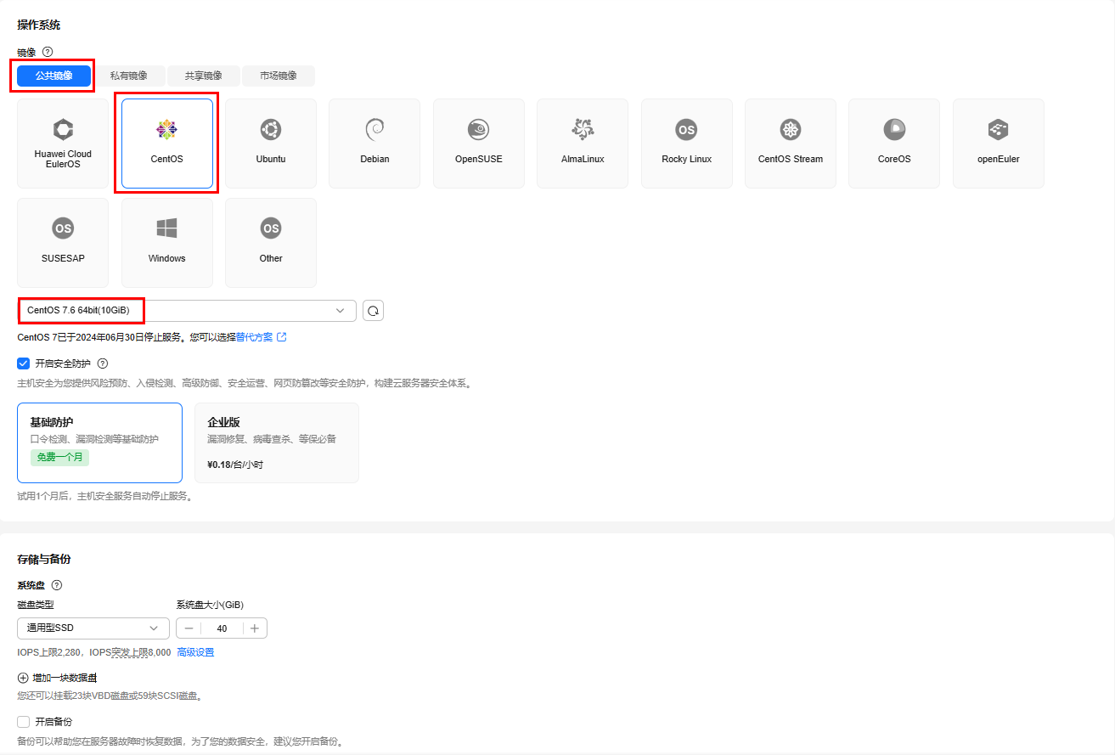Open the 替代方案 link
The image size is (1115, 755).
pyautogui.click(x=255, y=337)
